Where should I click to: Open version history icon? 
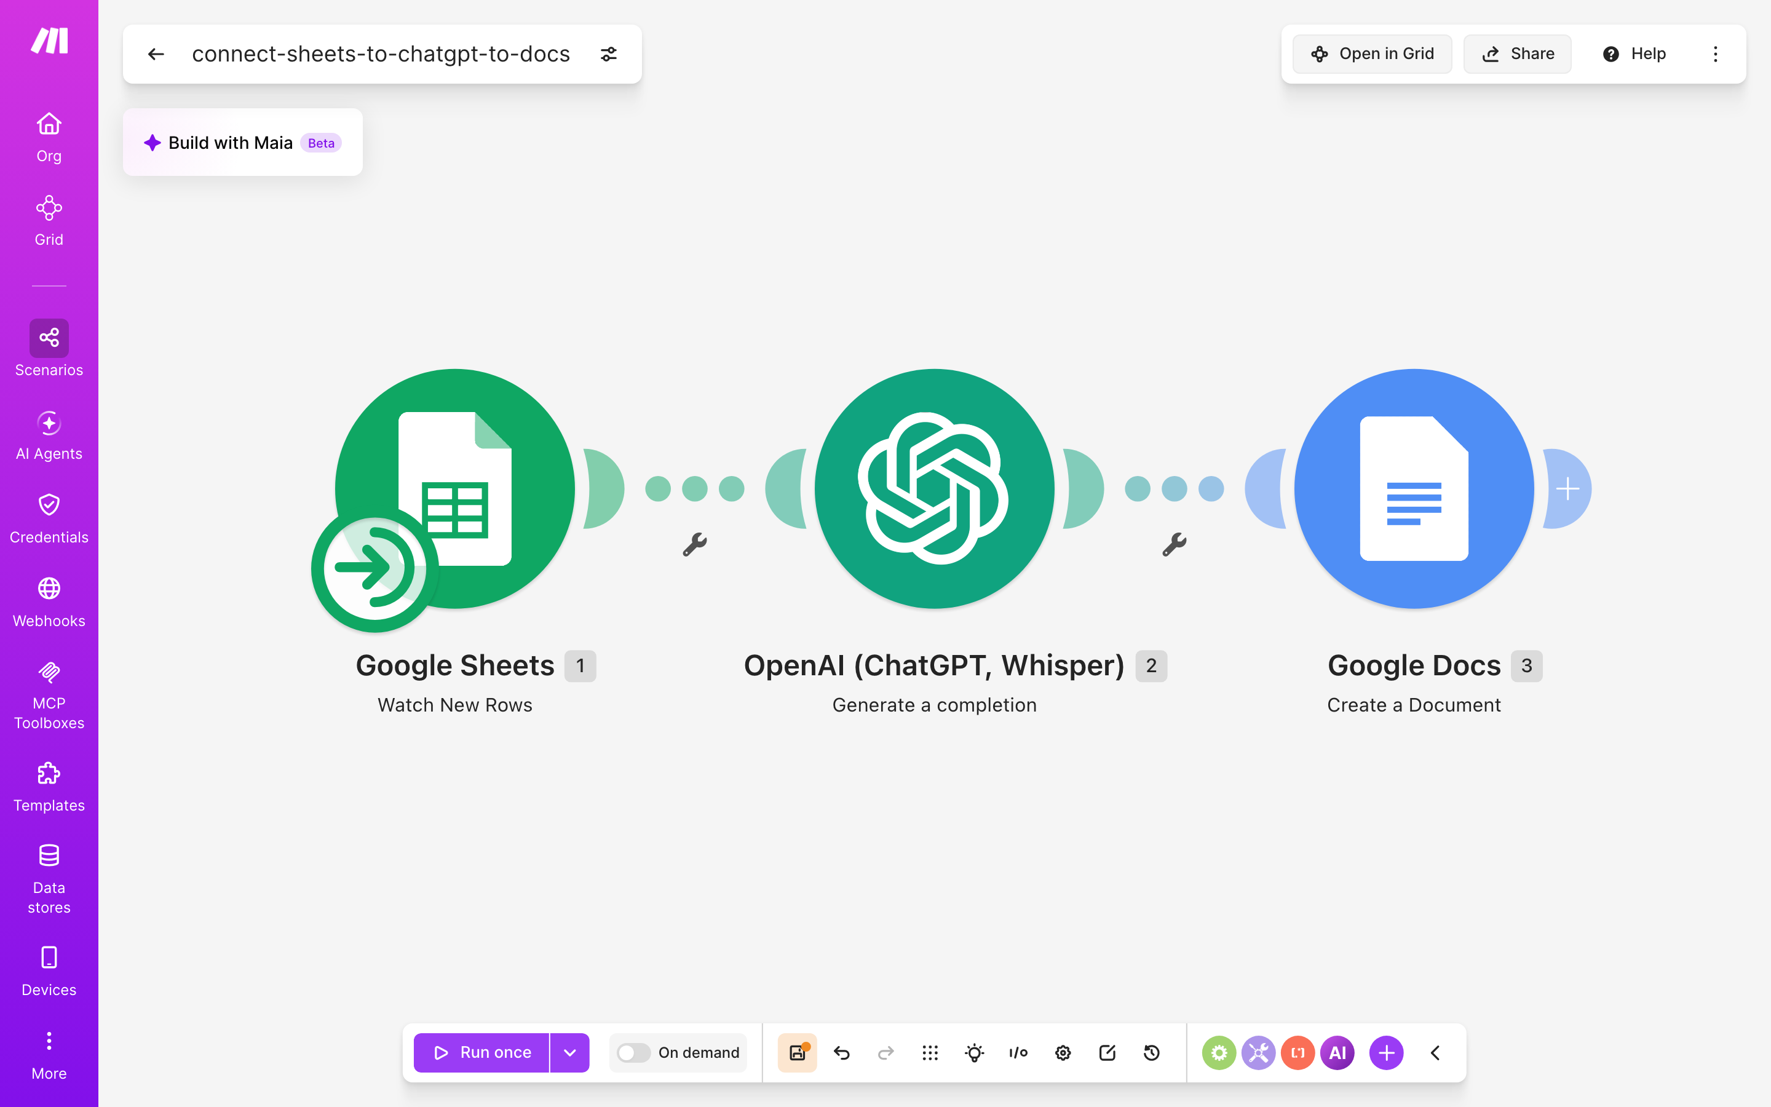[1151, 1053]
